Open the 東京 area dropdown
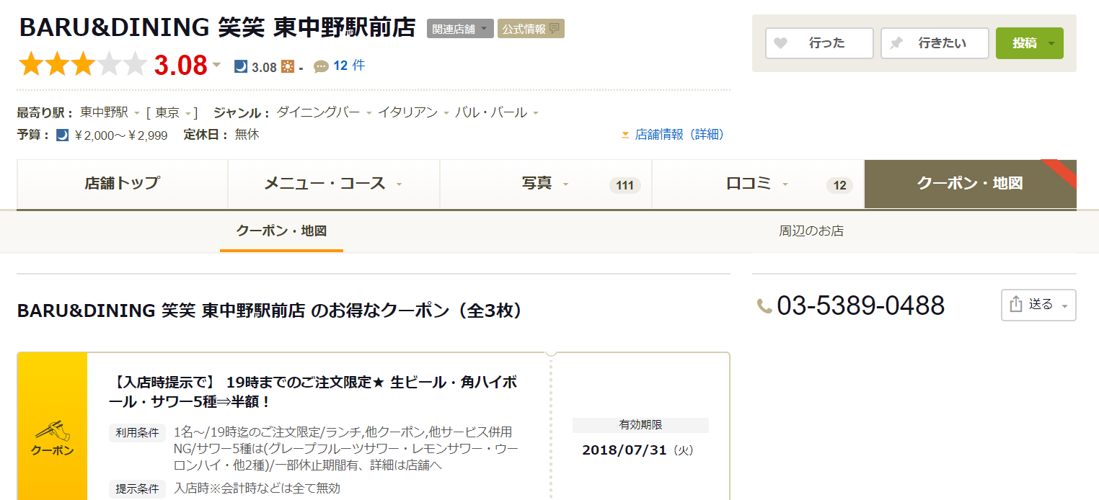 tap(187, 113)
